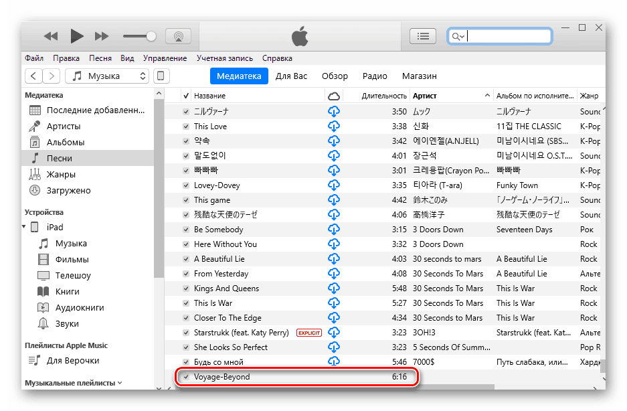
Task: Click the rewind previous track button
Action: [x=51, y=36]
